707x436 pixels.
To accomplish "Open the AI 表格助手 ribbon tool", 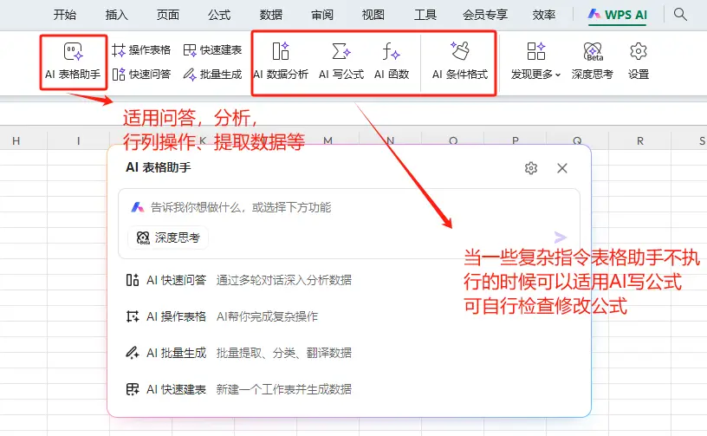I will (x=73, y=62).
